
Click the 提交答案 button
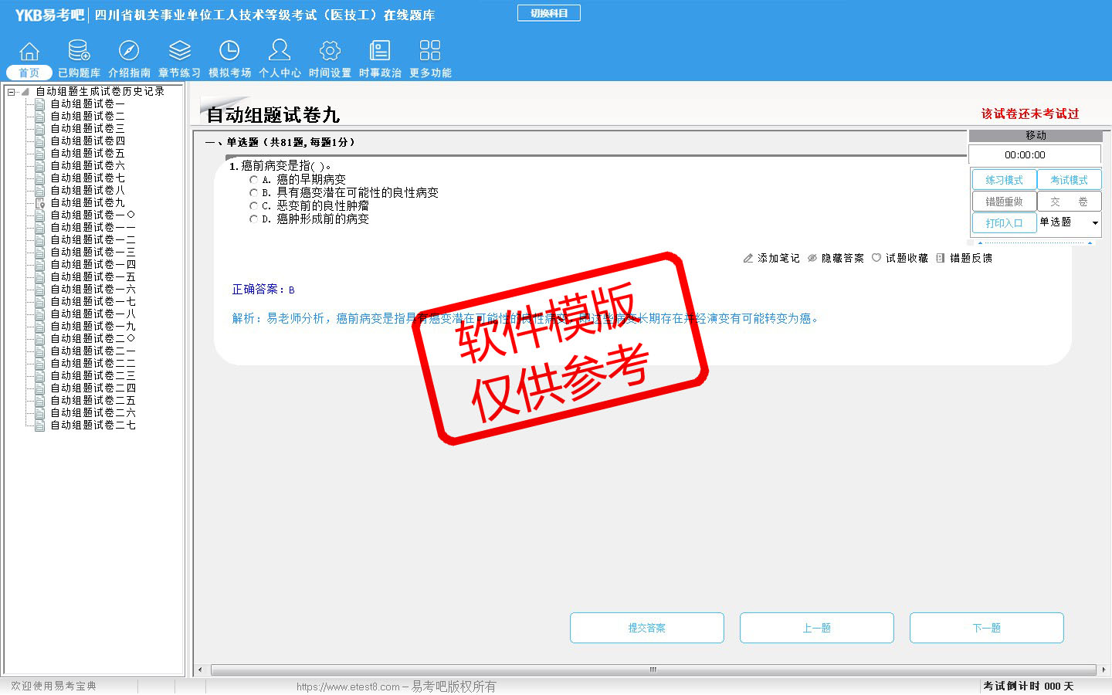point(647,628)
